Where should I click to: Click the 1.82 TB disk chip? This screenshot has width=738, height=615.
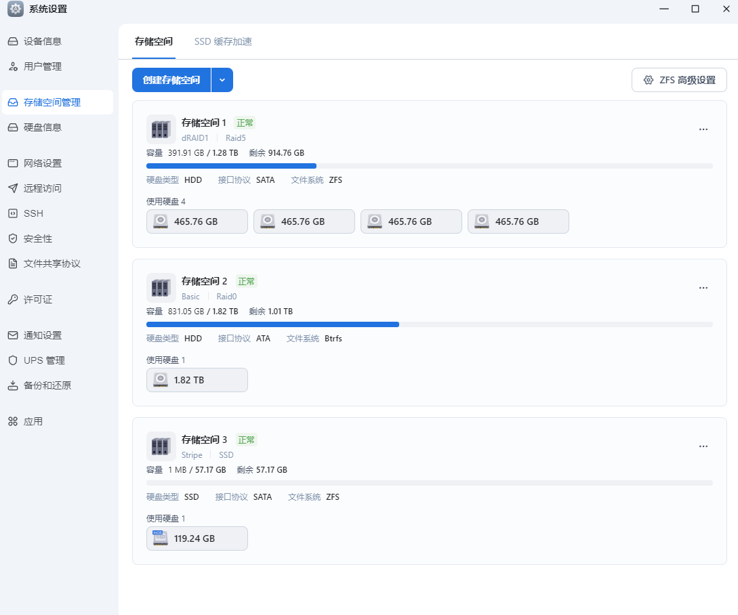(x=197, y=380)
